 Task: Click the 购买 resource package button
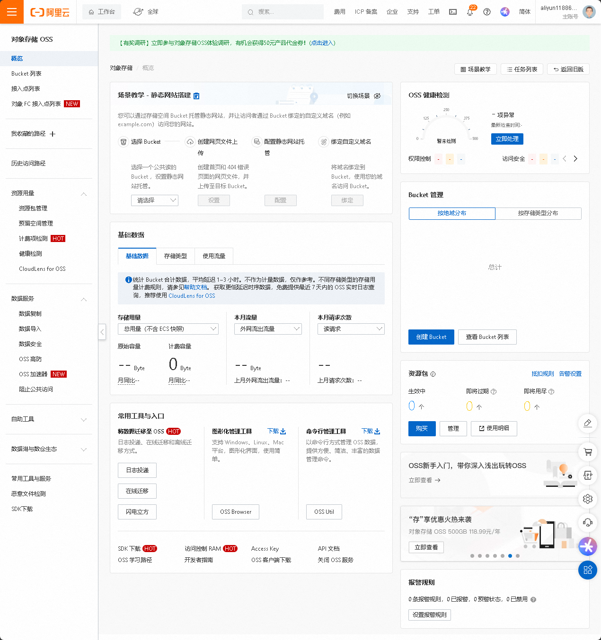pyautogui.click(x=422, y=429)
